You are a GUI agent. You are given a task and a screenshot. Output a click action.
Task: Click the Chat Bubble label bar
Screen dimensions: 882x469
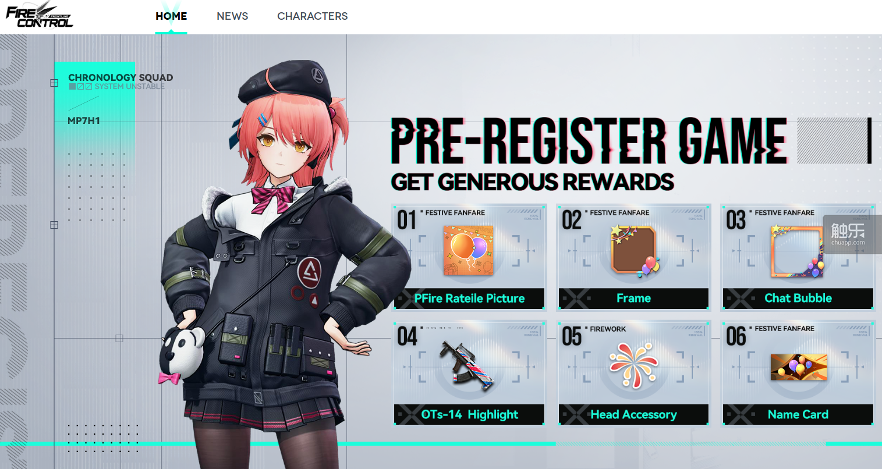pos(798,299)
